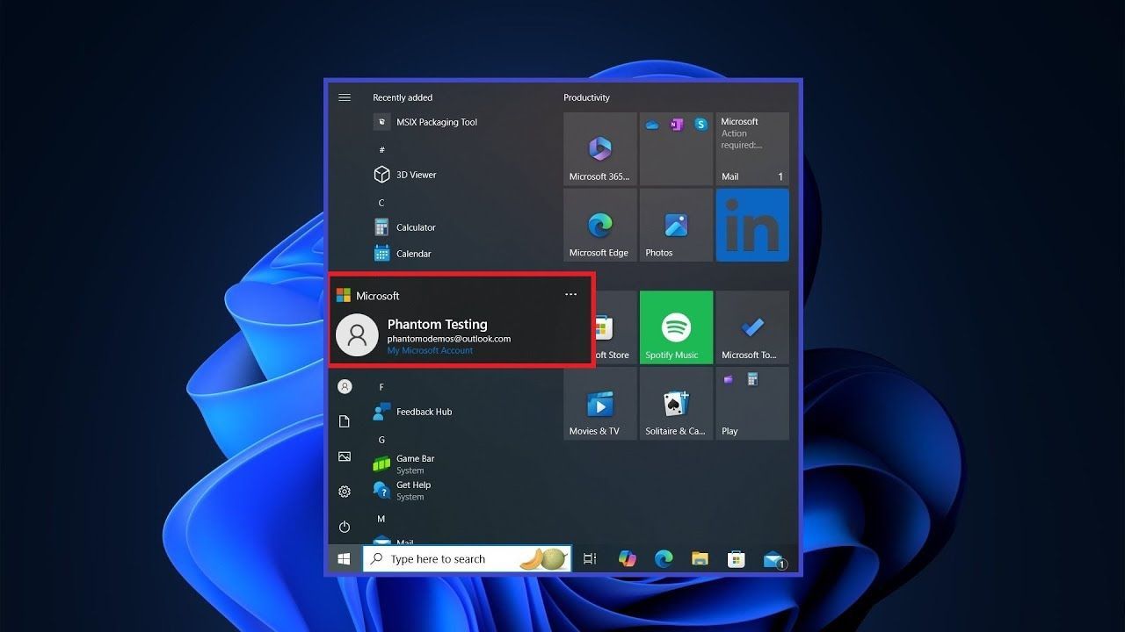This screenshot has width=1125, height=632.
Task: Open My Microsoft Account link
Action: tap(430, 351)
